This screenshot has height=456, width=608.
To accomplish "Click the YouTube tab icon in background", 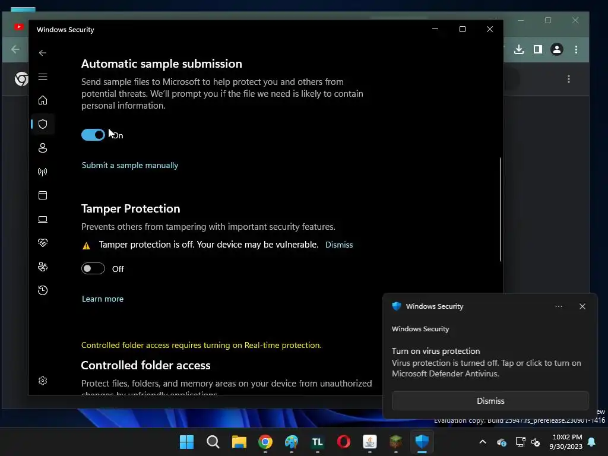I will tap(18, 27).
